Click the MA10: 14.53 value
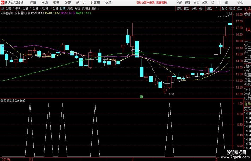Screen dimensions: 251x161 pos(52,13)
